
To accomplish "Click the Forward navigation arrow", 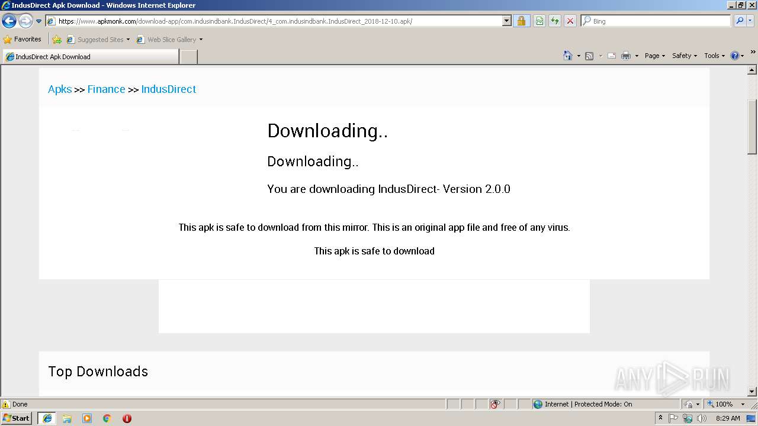I will pyautogui.click(x=25, y=21).
